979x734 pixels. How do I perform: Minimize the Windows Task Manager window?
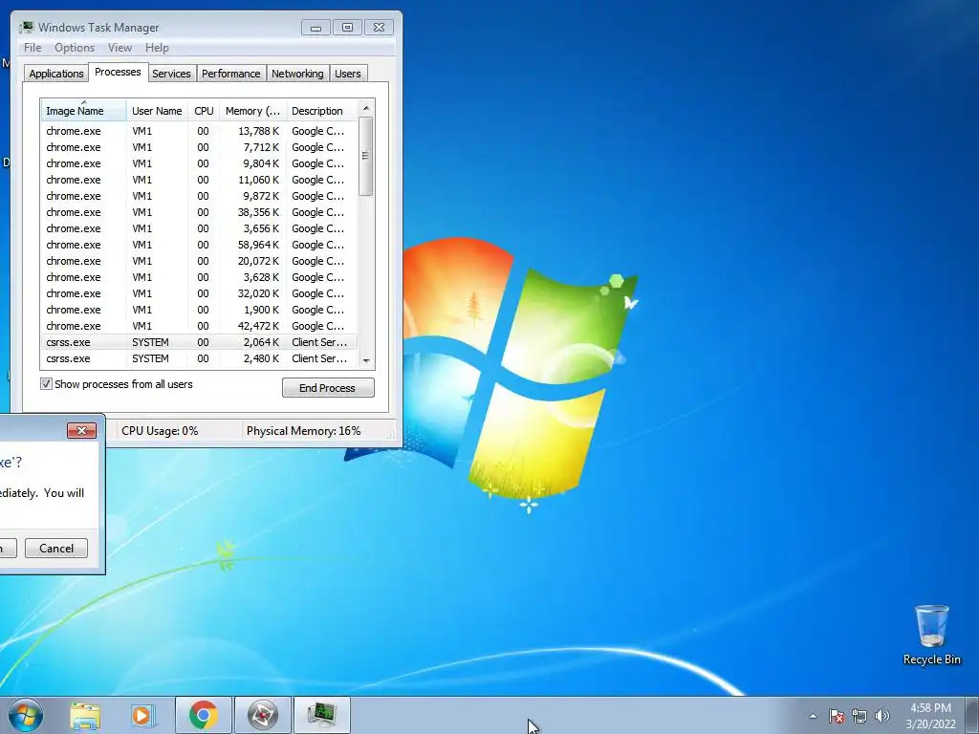coord(315,28)
